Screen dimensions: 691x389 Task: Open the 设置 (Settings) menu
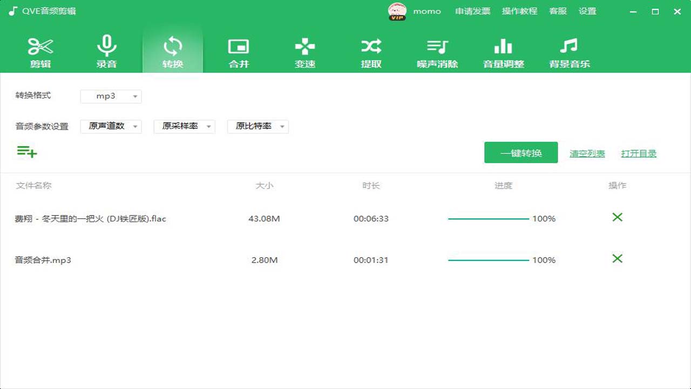point(588,11)
